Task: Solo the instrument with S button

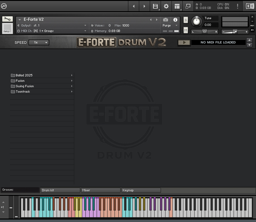Action: click(186, 20)
